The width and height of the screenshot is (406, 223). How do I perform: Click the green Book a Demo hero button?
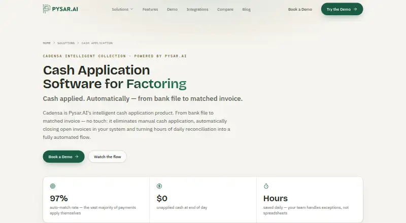coord(64,157)
